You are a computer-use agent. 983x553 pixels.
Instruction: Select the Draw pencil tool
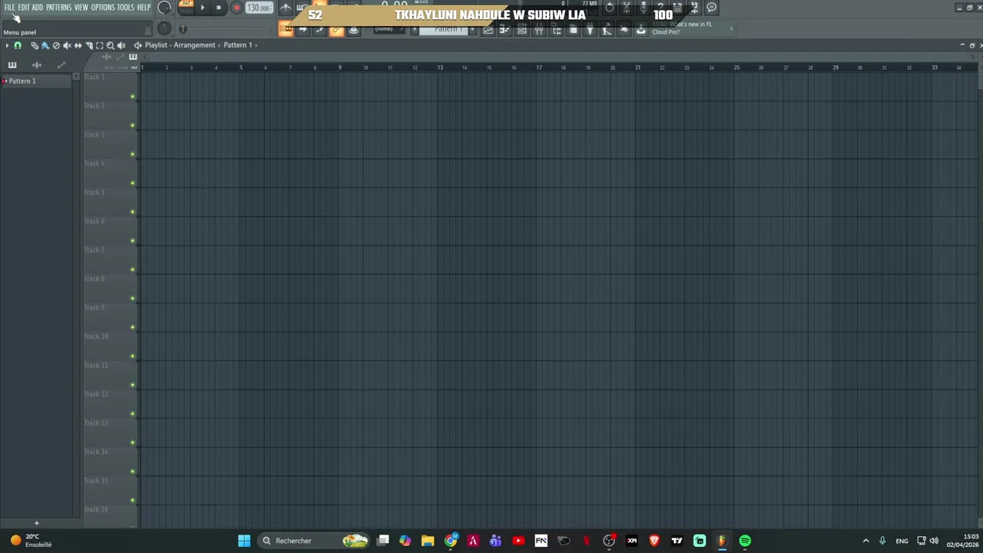[x=35, y=45]
